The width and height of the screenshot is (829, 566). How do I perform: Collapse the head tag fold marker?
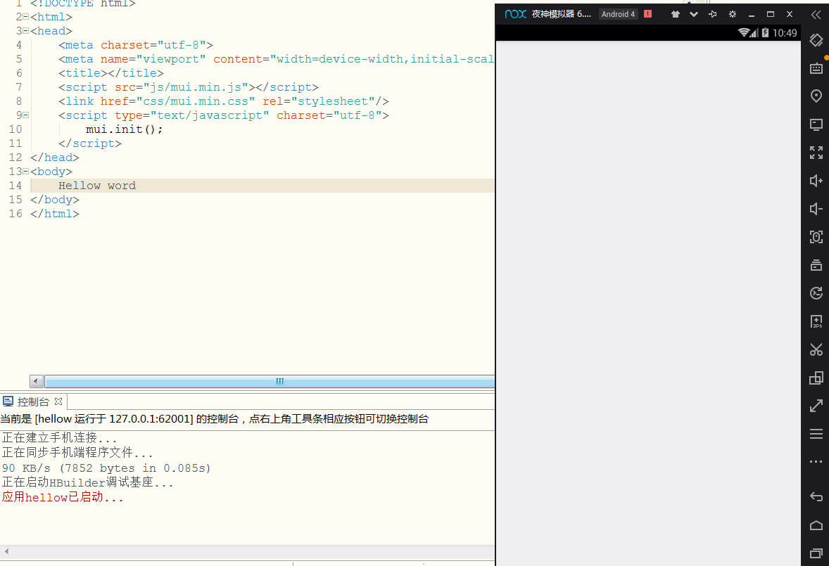tap(25, 31)
